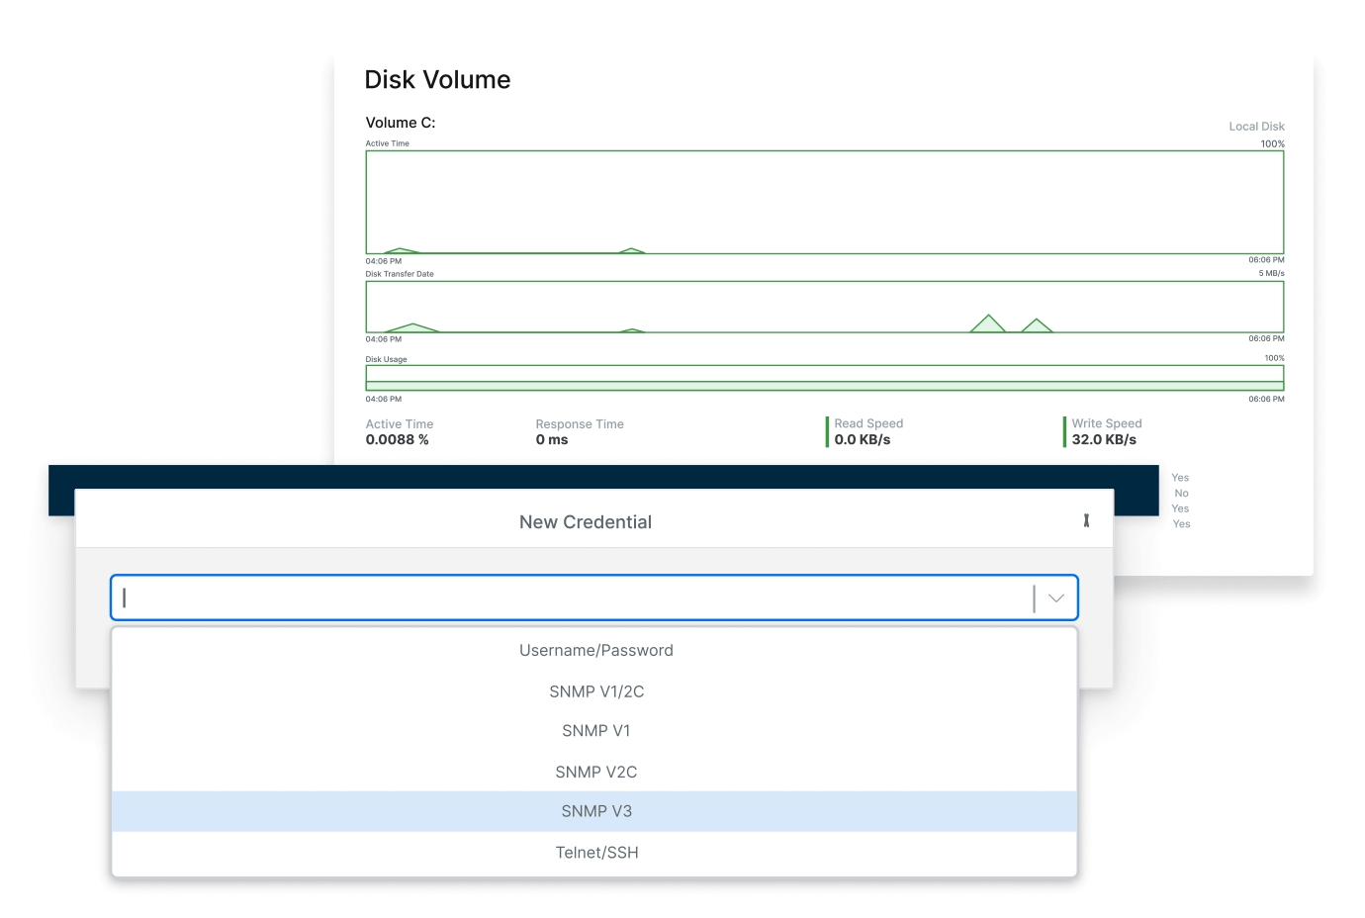Click the Volume C: label

401,123
